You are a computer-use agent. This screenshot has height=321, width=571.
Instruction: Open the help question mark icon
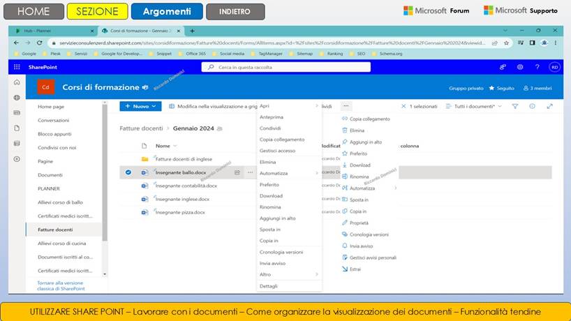click(537, 67)
